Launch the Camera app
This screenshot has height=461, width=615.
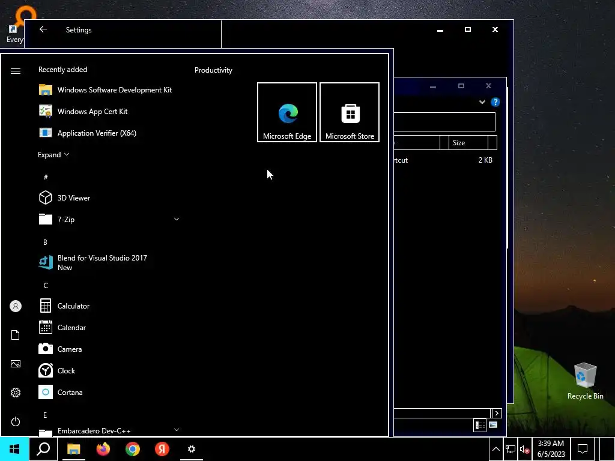click(109, 349)
